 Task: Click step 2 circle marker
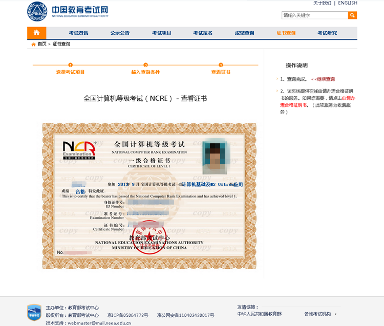tap(146, 65)
